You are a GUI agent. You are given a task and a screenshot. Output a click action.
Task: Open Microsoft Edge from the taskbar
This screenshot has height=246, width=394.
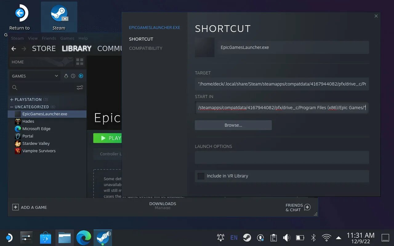[84, 238]
